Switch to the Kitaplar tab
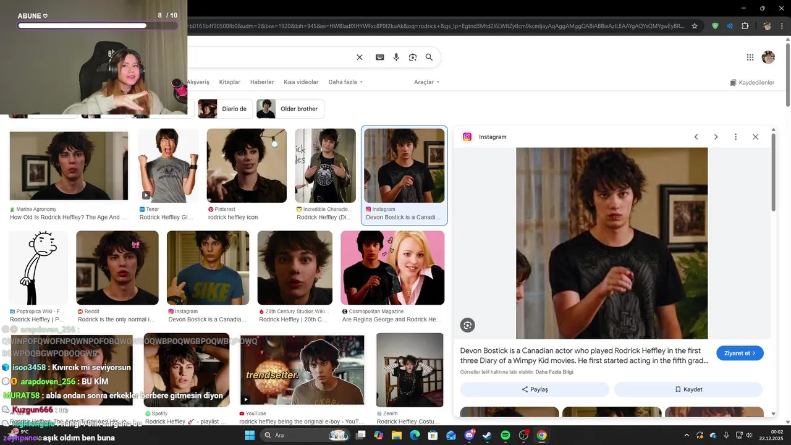Image resolution: width=791 pixels, height=445 pixels. [230, 82]
